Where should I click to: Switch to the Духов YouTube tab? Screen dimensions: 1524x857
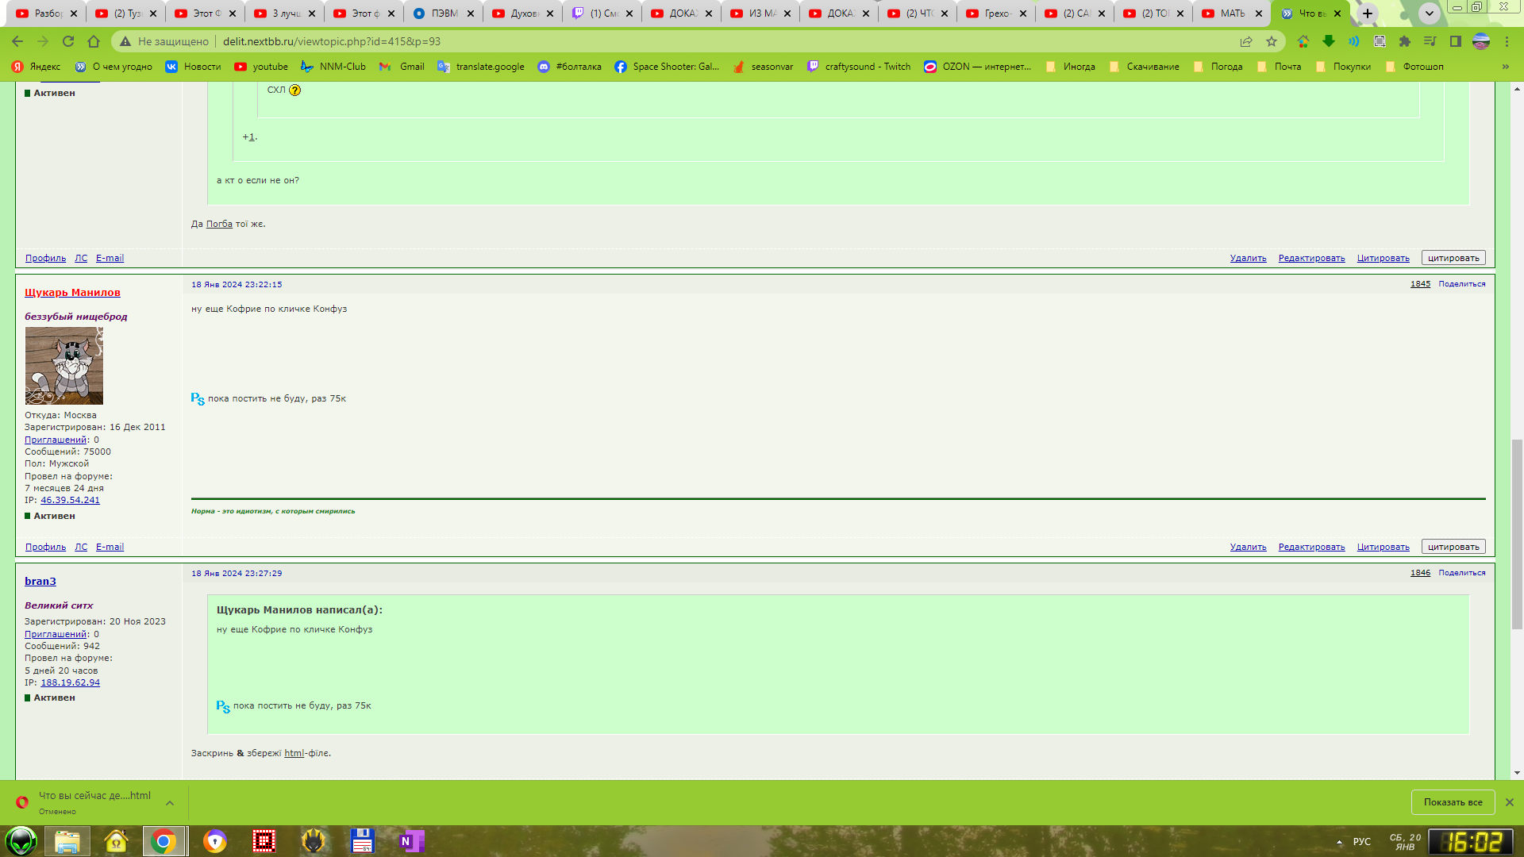coord(522,13)
